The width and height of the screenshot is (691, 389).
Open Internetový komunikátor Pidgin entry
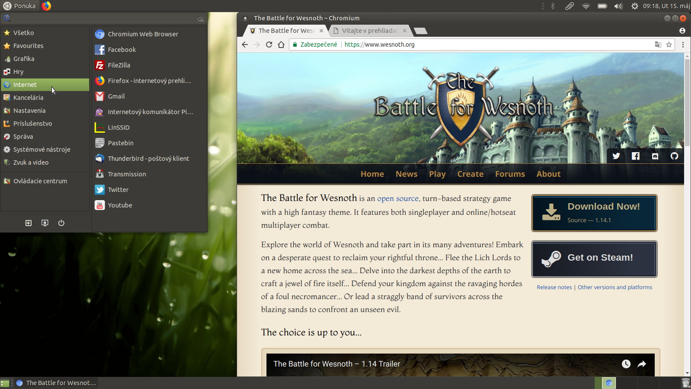click(x=149, y=112)
